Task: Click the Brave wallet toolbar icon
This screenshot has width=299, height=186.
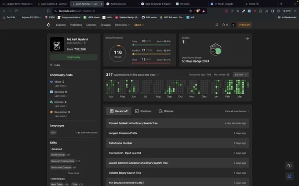Action: (279, 11)
